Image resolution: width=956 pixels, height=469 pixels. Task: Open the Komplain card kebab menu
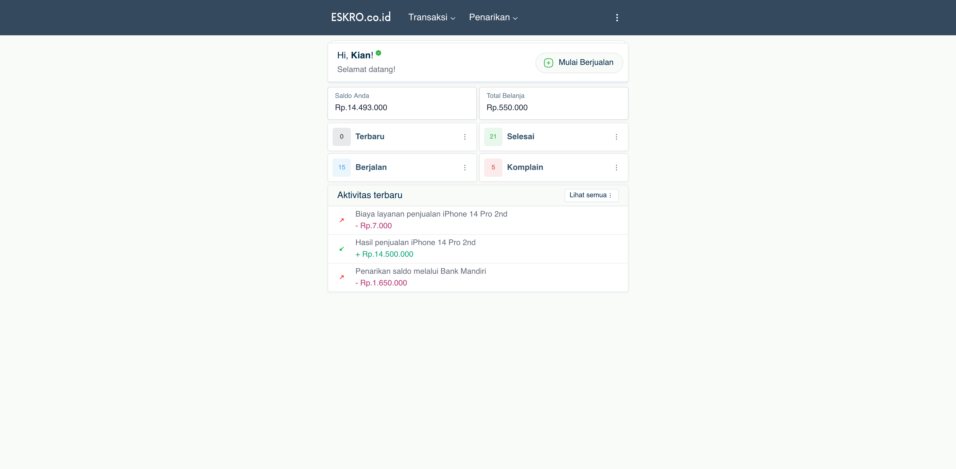tap(616, 167)
